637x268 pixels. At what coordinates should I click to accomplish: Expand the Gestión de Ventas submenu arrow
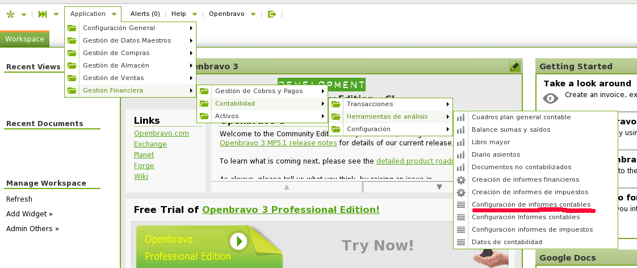click(x=191, y=78)
